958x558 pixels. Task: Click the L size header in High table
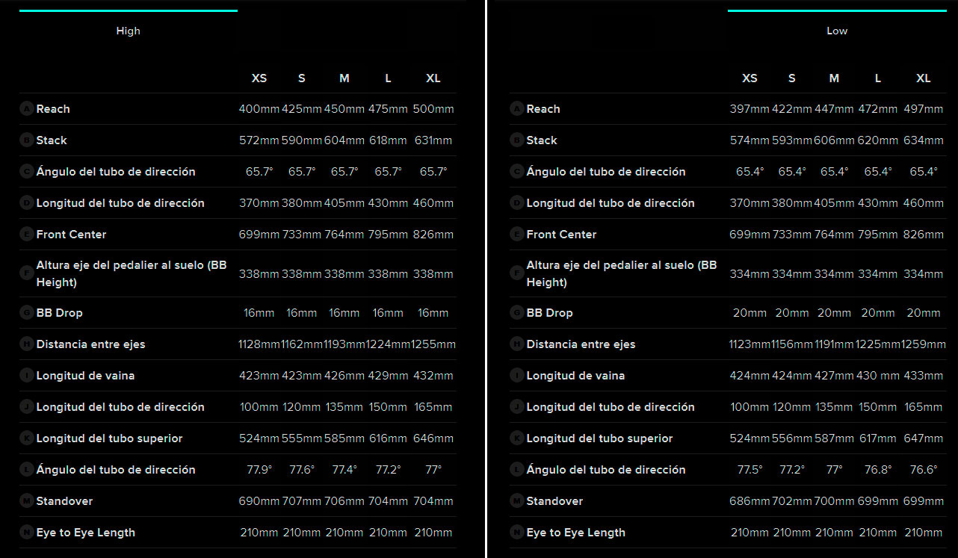pyautogui.click(x=388, y=78)
